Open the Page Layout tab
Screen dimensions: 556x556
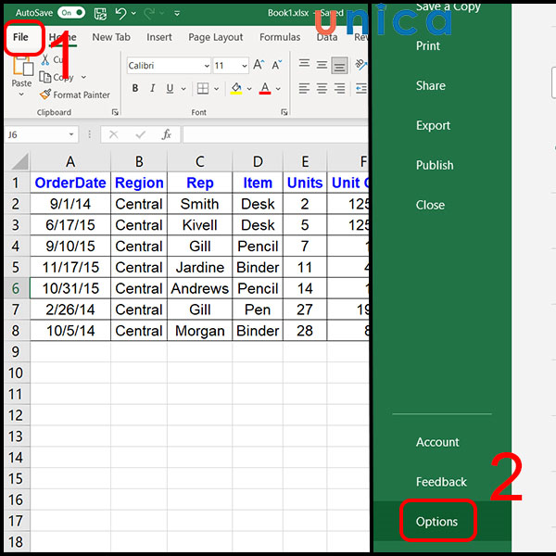point(215,37)
